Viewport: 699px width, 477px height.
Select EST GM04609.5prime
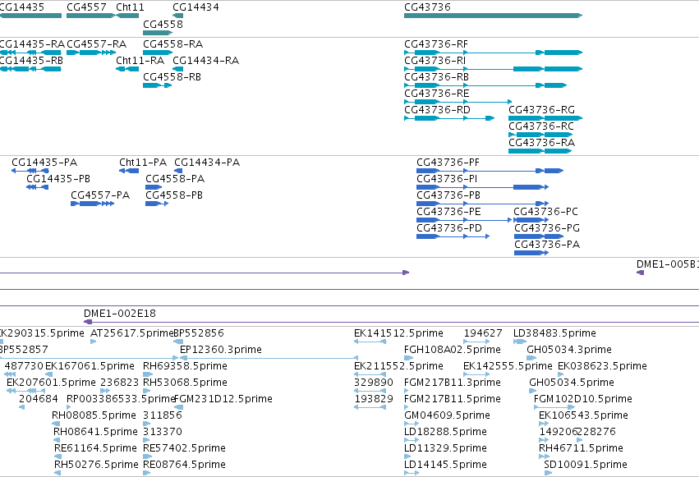click(412, 424)
